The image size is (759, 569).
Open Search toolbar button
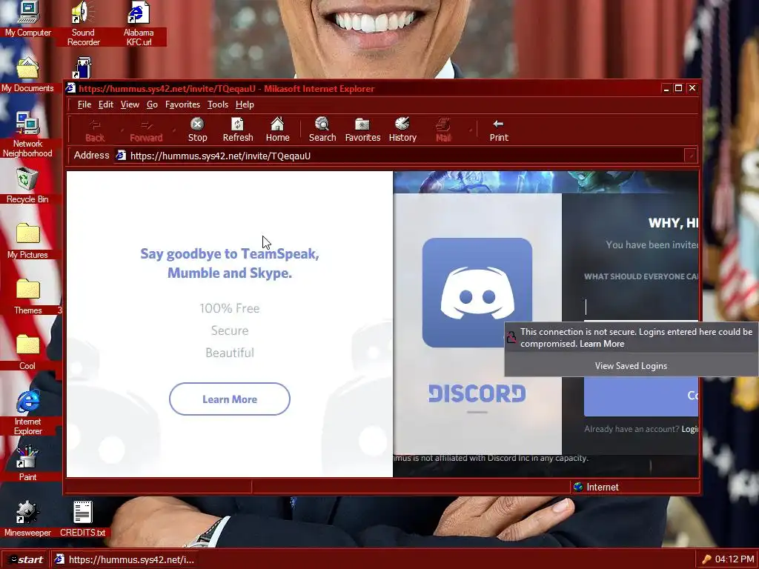tap(322, 130)
